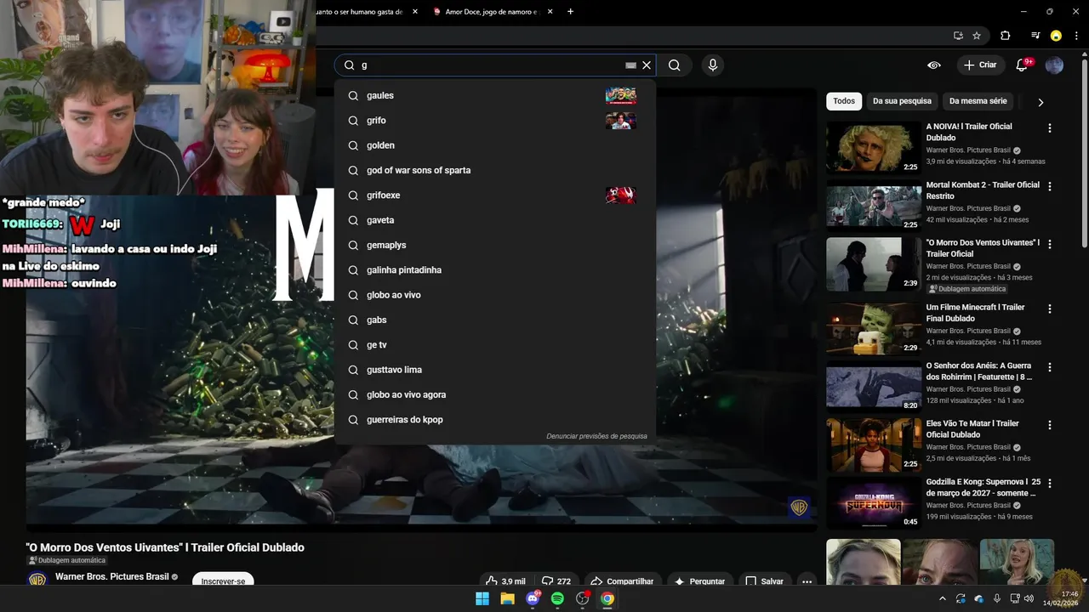Open Warner Bros. Pictures Brasil channel avatar

37,580
